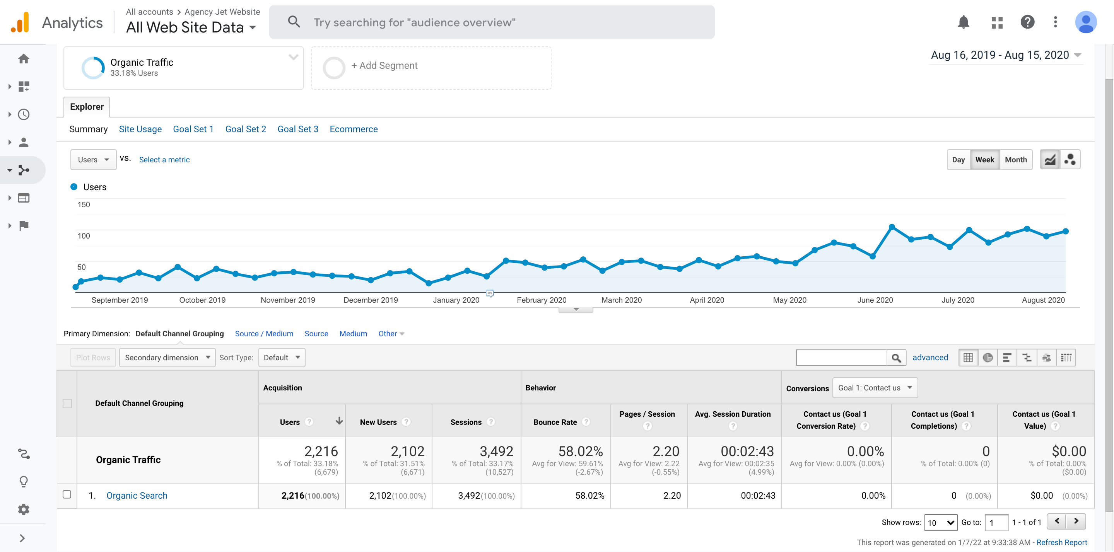Toggle the annotations drawer arrow below the chart
Image resolution: width=1114 pixels, height=552 pixels.
pyautogui.click(x=576, y=310)
